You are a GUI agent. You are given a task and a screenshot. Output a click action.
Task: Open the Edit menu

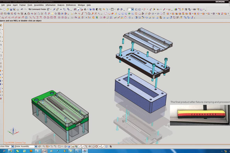point(3,5)
